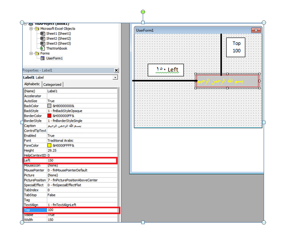
Task: Click the Label1 right-middle sizing handle
Action: point(259,81)
